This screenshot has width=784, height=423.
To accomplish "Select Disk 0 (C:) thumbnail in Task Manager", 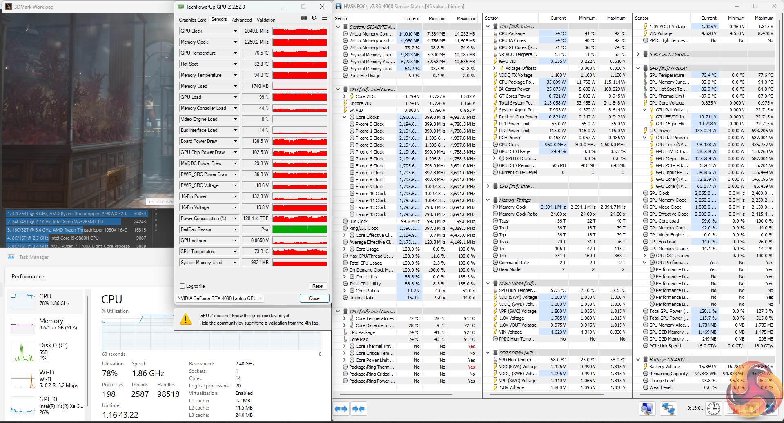I will (x=23, y=352).
